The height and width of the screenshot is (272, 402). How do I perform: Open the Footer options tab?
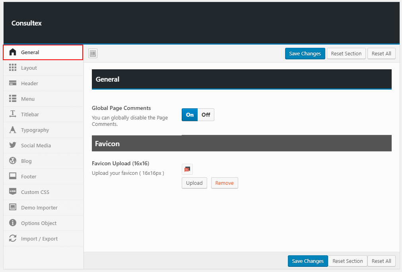pyautogui.click(x=29, y=176)
